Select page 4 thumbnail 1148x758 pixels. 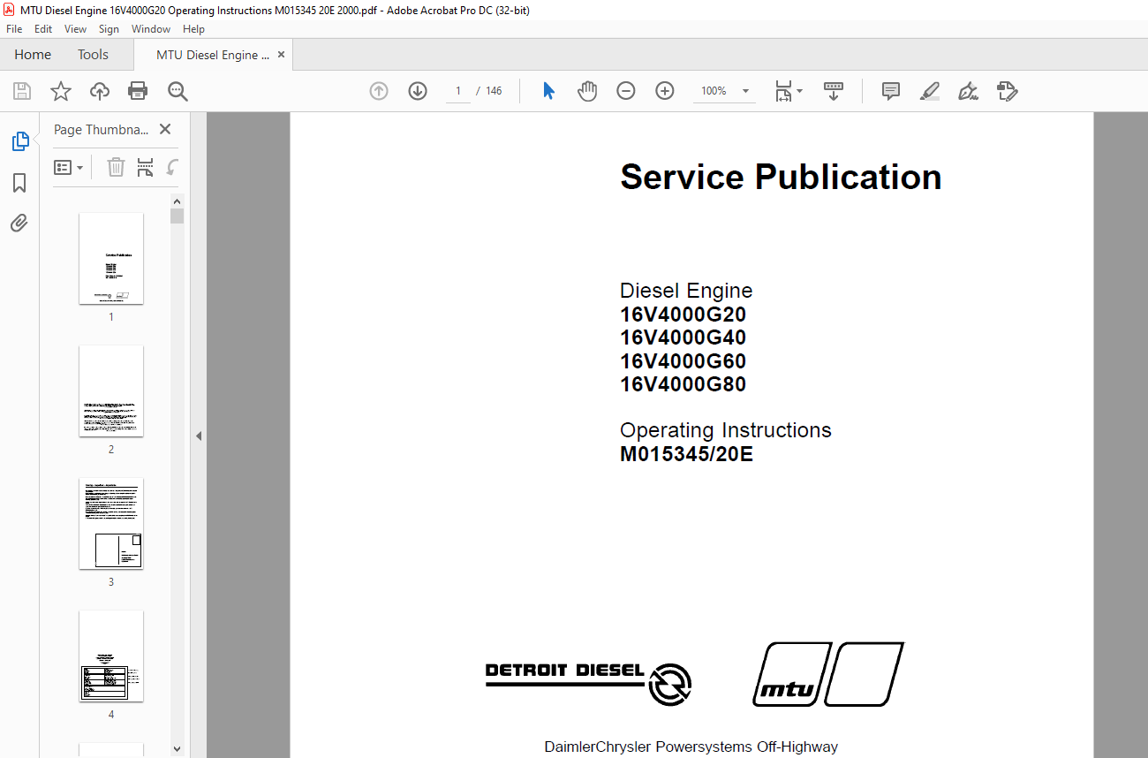111,656
